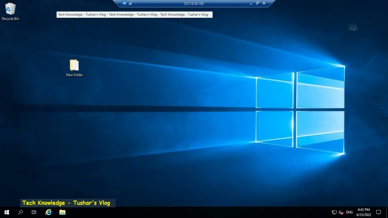Open the Windows Start menu

pos(7,212)
